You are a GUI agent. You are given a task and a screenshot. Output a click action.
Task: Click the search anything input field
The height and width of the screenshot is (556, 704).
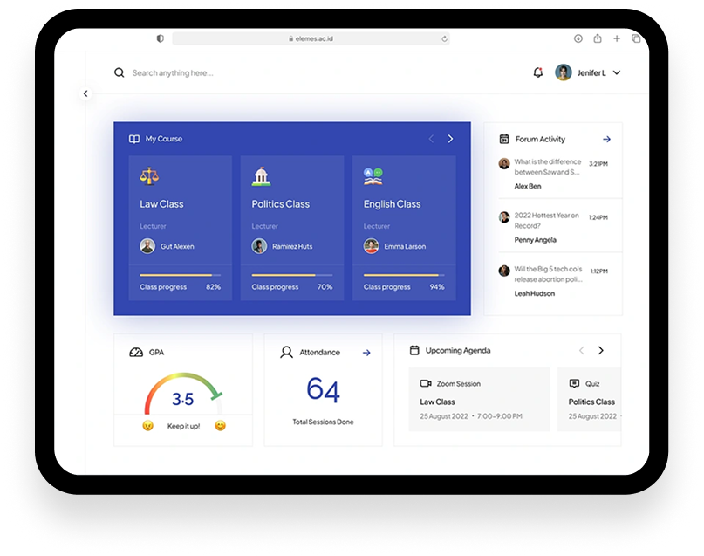(x=262, y=73)
